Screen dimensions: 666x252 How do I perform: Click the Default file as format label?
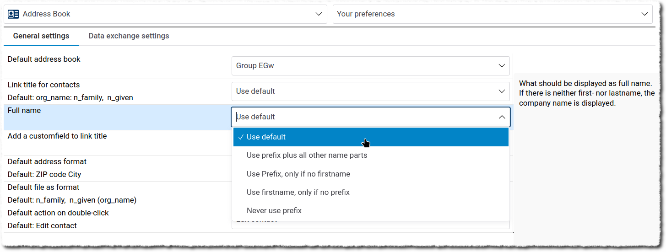pyautogui.click(x=43, y=188)
